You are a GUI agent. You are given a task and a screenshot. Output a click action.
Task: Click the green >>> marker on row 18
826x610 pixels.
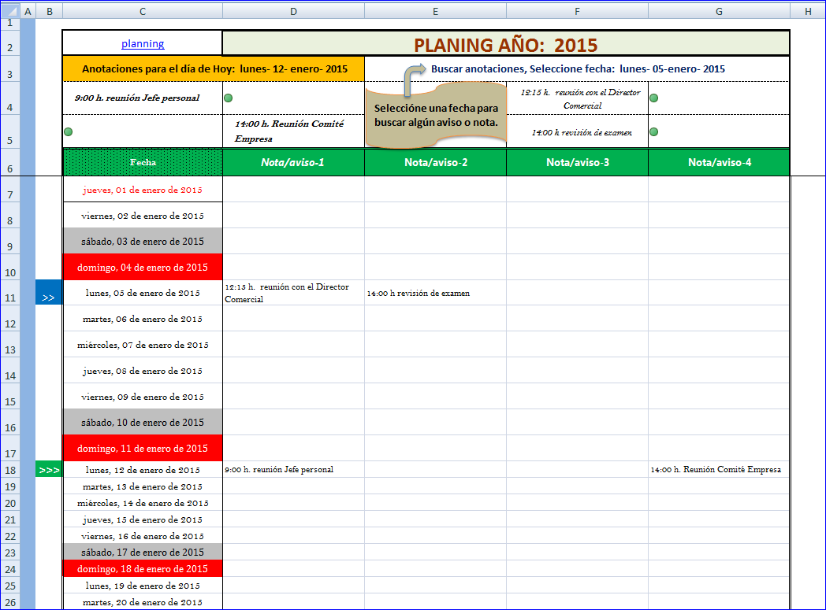[x=49, y=470]
